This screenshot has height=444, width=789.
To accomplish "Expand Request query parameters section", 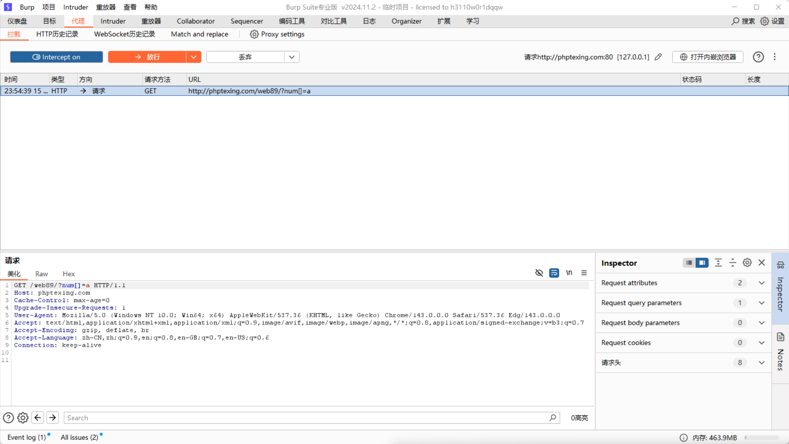I will 762,303.
